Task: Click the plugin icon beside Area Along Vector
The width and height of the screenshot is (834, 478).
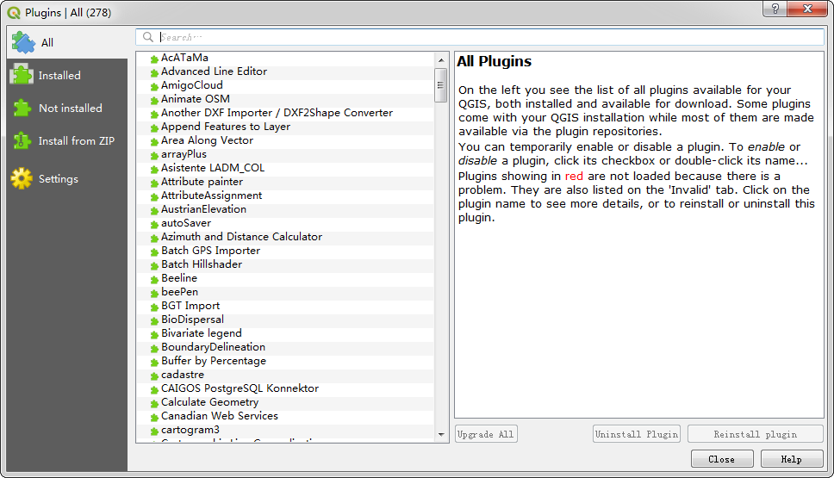Action: coord(154,141)
